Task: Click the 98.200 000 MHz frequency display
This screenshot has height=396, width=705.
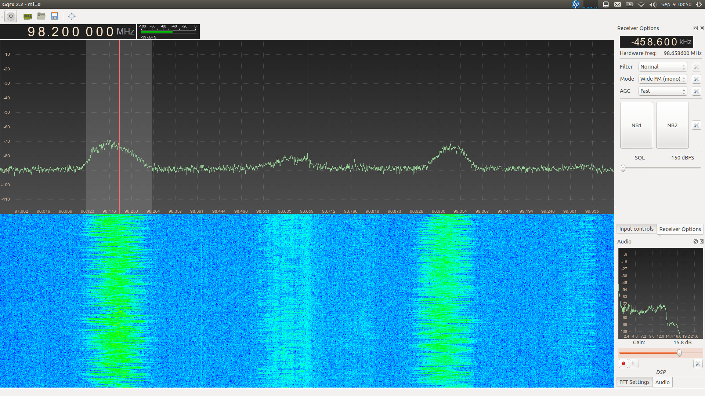Action: pos(68,32)
